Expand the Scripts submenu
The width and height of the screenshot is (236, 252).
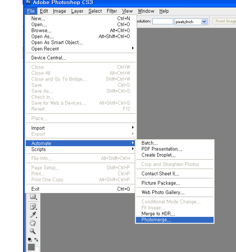(x=81, y=149)
